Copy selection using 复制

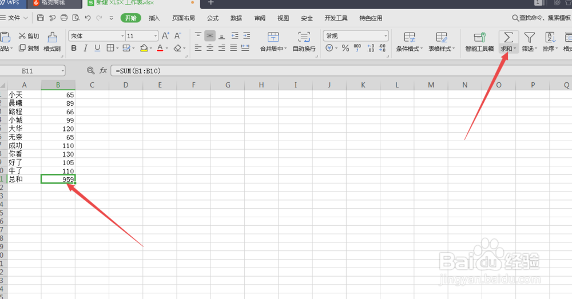coord(29,48)
